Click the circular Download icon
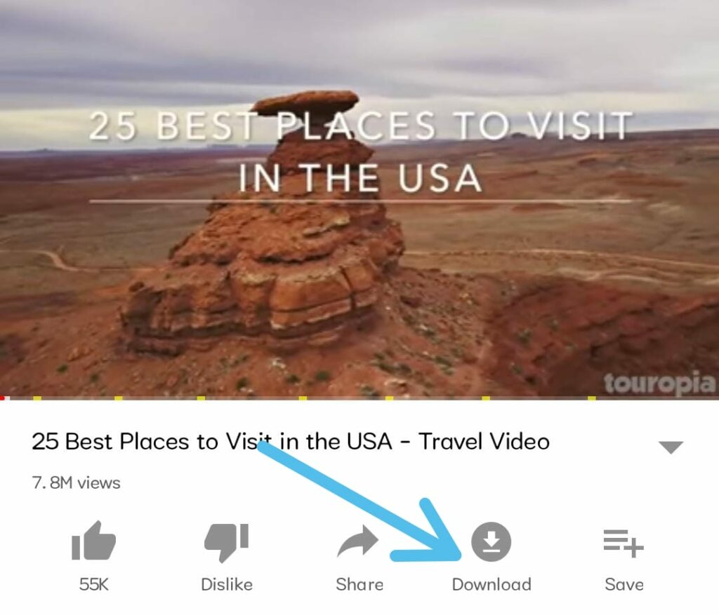This screenshot has height=615, width=719. click(x=491, y=542)
